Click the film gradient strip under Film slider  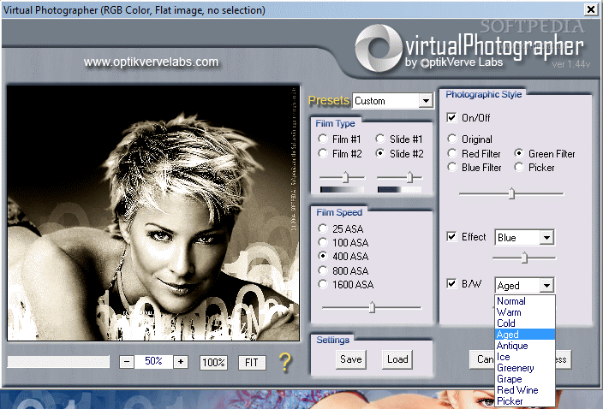pos(342,189)
